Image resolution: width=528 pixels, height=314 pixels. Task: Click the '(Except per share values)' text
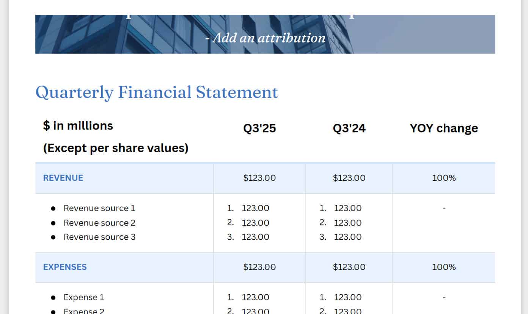116,148
